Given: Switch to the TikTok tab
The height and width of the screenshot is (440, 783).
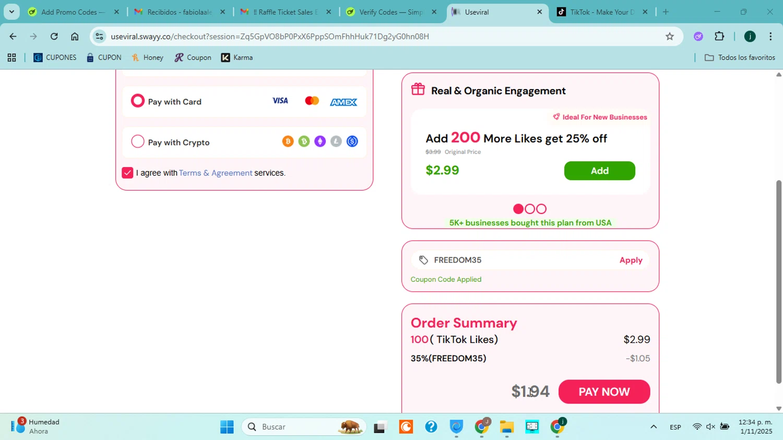Looking at the screenshot, I should click(602, 11).
